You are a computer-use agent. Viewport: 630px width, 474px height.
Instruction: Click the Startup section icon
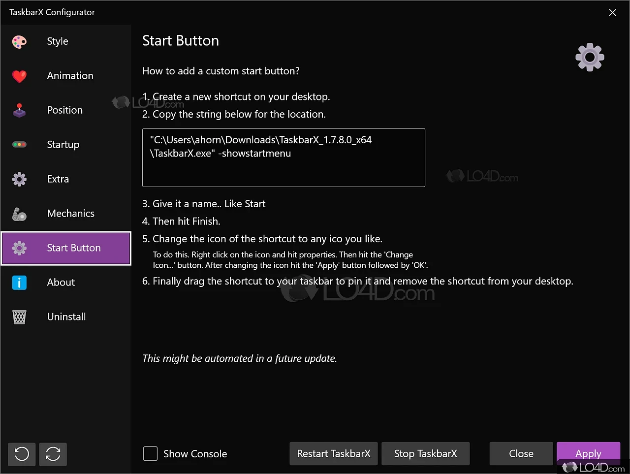(x=19, y=144)
